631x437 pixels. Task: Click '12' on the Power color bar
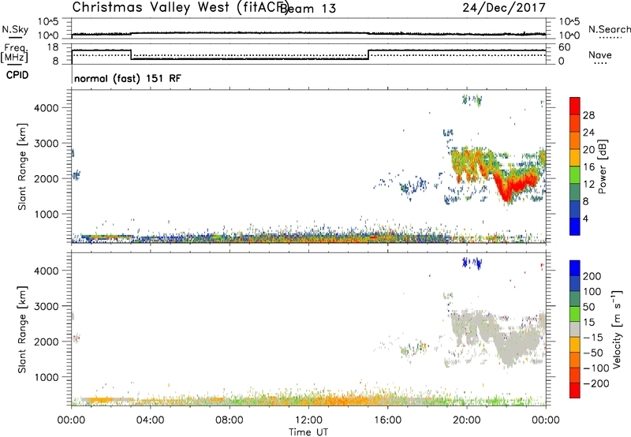(x=588, y=185)
